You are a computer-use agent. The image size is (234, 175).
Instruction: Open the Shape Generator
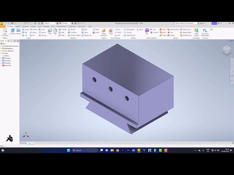[104, 32]
